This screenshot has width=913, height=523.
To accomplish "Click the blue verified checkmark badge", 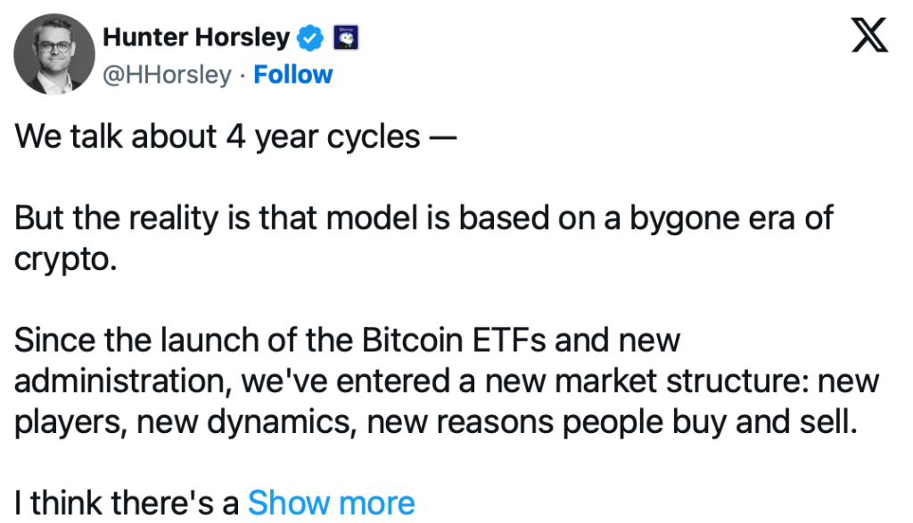I will coord(308,37).
